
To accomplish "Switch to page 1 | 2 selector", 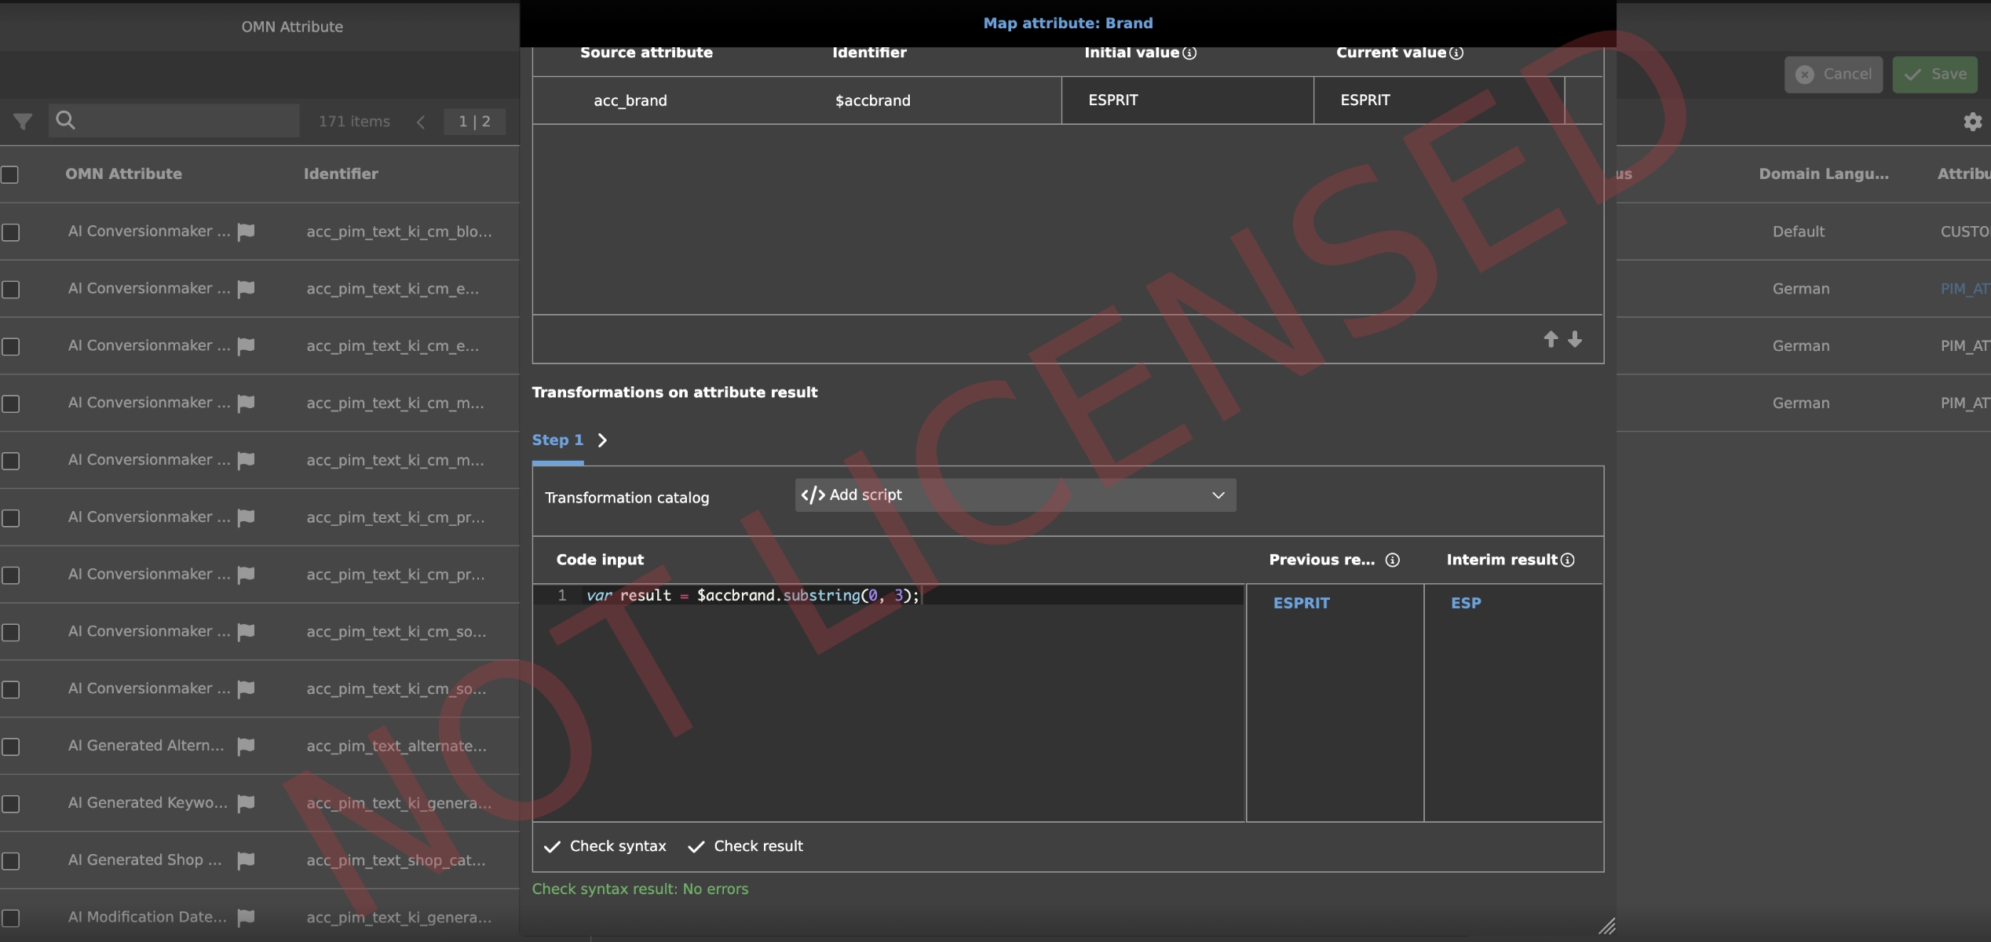I will [x=474, y=122].
